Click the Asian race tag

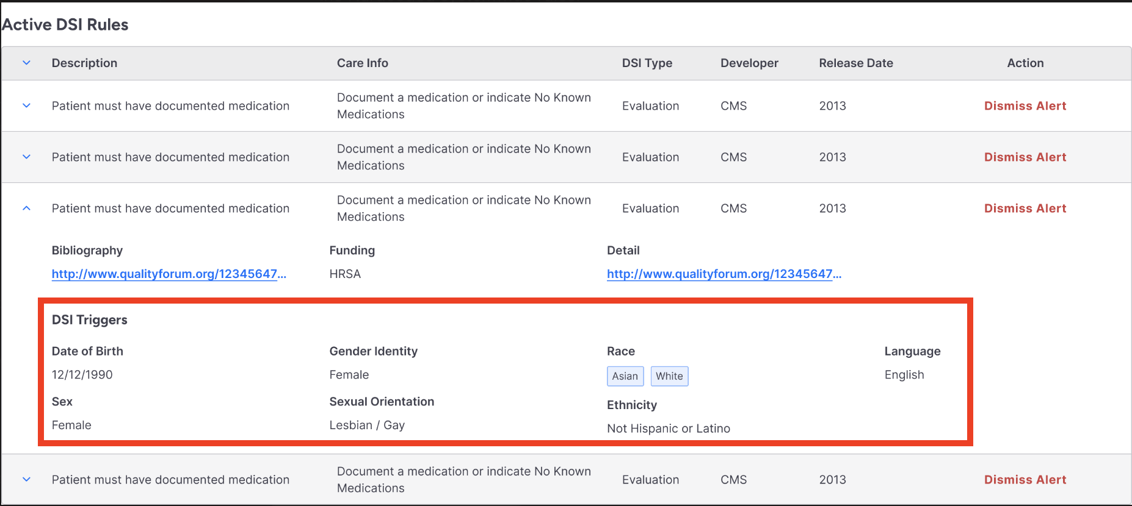coord(625,376)
